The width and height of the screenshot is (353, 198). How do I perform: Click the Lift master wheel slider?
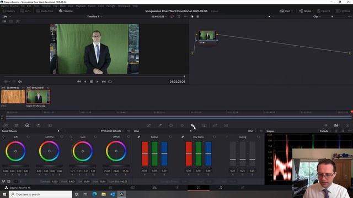(x=15, y=166)
